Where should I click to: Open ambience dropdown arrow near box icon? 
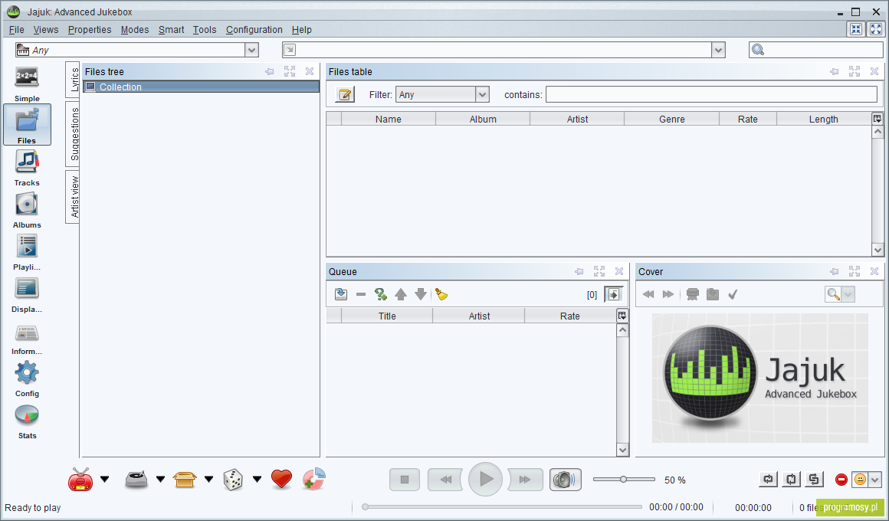tap(208, 480)
